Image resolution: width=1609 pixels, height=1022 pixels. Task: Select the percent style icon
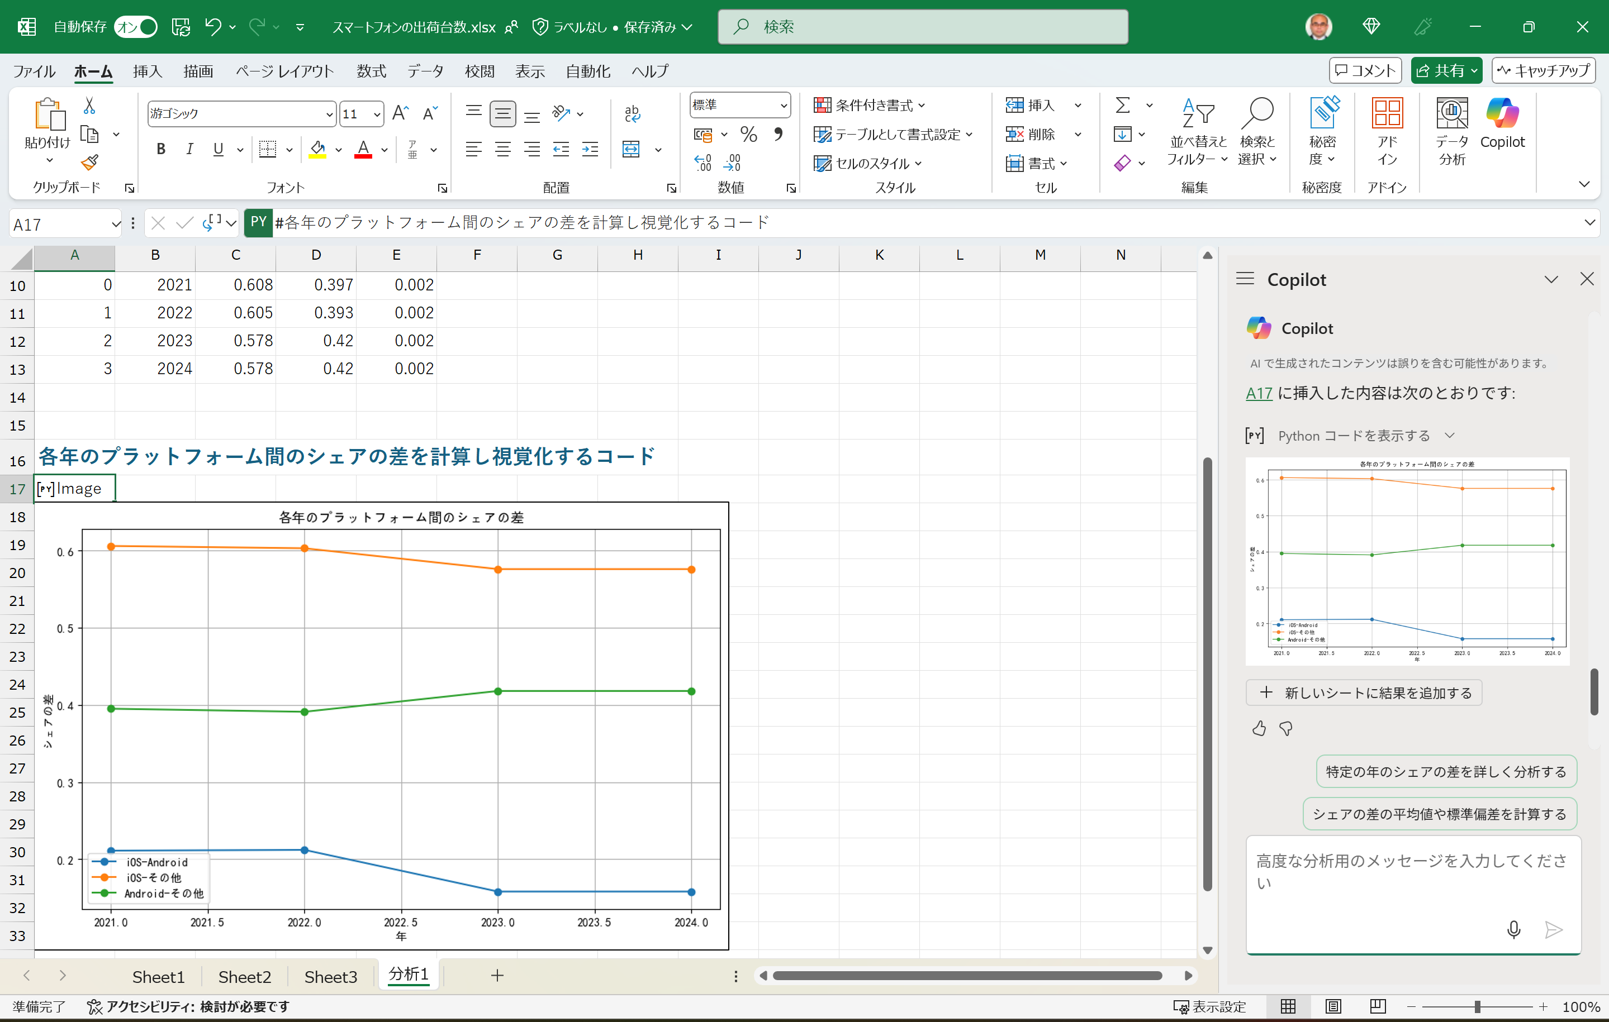pos(748,134)
